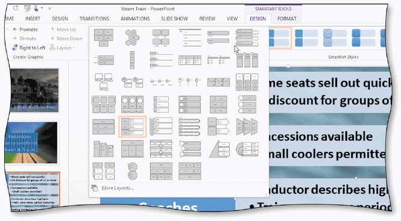This screenshot has width=401, height=221.
Task: Pick the three circles with double arrow layout
Action: (x=132, y=104)
